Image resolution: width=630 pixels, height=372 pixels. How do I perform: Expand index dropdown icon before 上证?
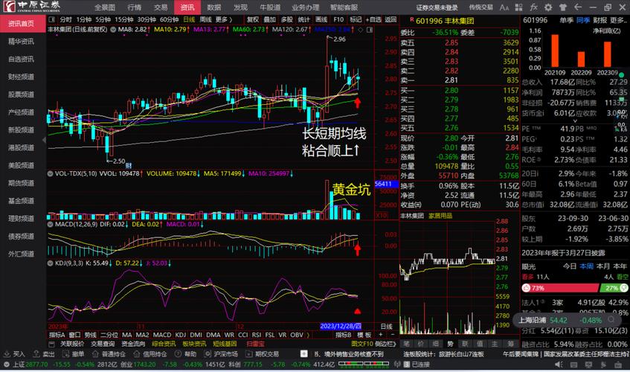click(x=6, y=365)
